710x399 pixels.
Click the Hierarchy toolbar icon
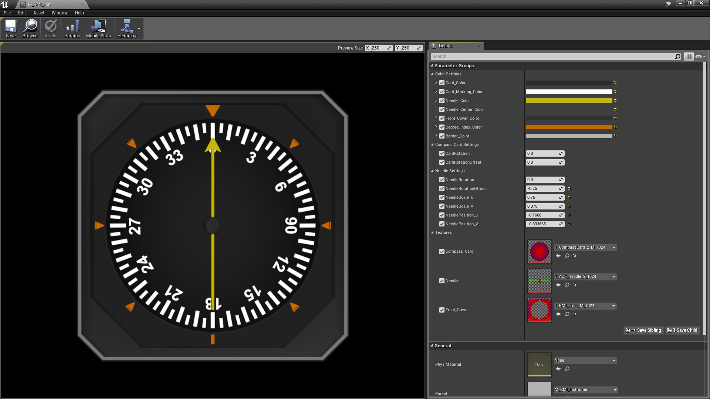127,28
